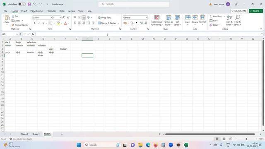
Task: Apply Fill Color bucket icon
Action: click(58, 23)
